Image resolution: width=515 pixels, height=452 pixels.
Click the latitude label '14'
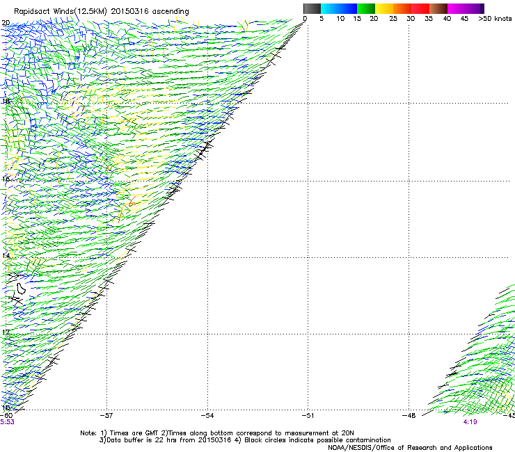6,255
